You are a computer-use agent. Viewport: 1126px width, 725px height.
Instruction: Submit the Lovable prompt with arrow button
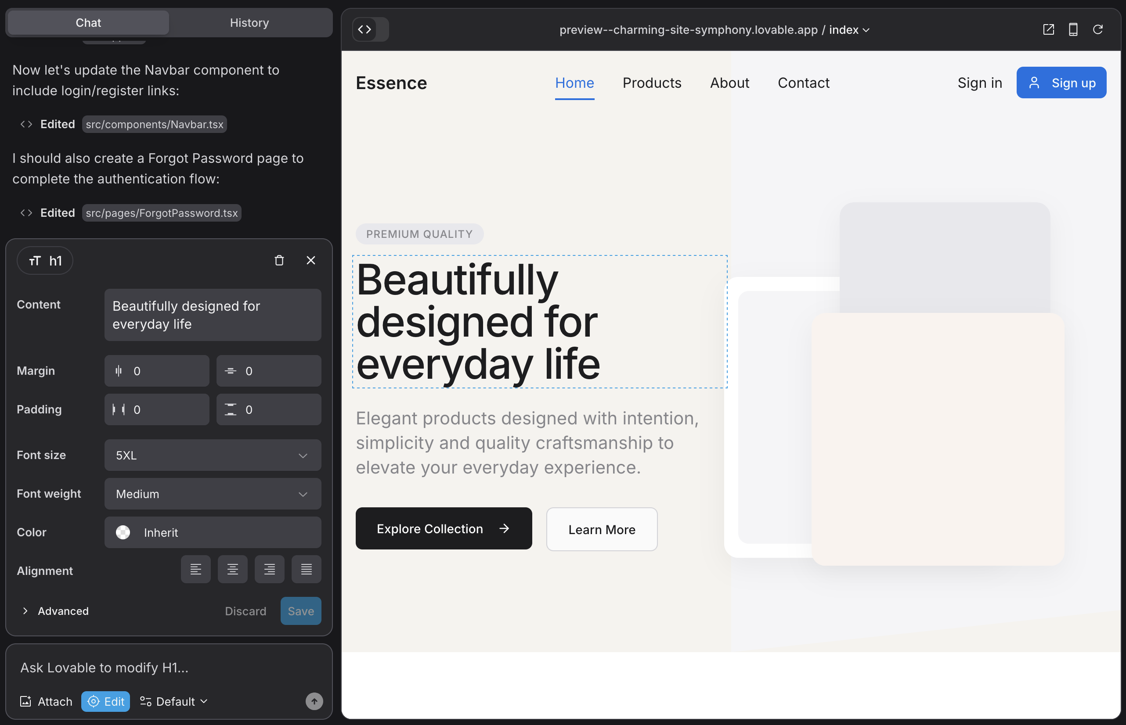(314, 701)
